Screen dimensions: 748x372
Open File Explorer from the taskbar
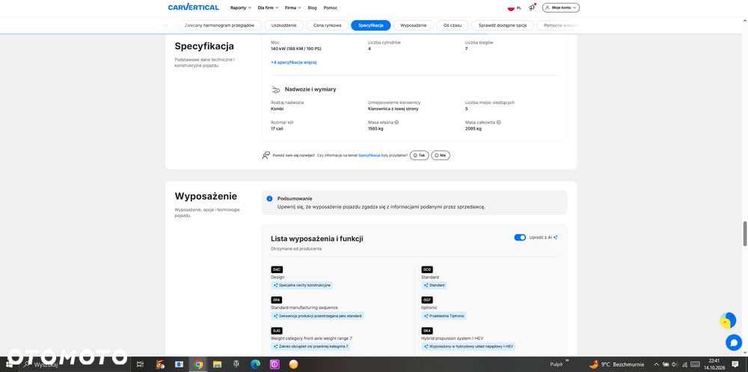[217, 365]
